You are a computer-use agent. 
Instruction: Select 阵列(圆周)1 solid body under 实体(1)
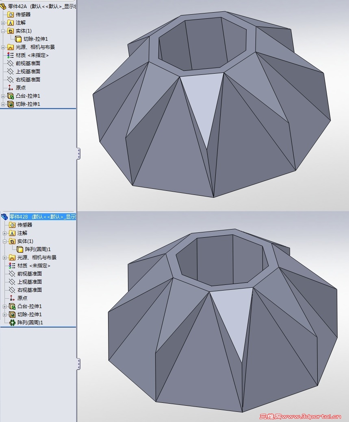[x=34, y=249]
